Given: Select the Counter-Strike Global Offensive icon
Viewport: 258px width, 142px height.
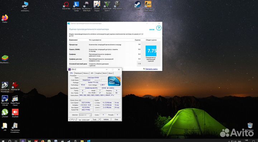Looking at the screenshot, I should (x=148, y=6).
